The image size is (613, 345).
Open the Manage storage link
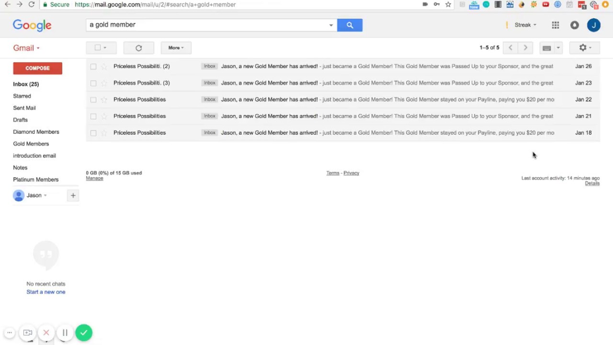94,178
